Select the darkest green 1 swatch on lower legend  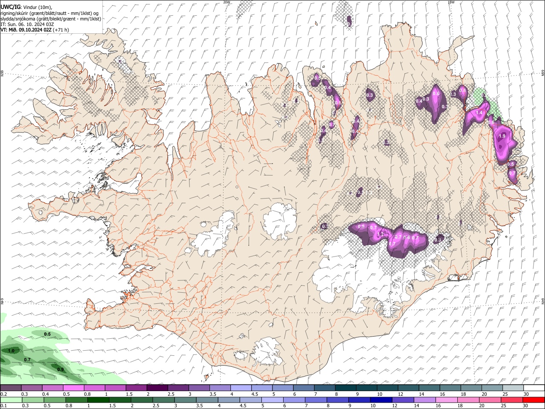(x=98, y=400)
